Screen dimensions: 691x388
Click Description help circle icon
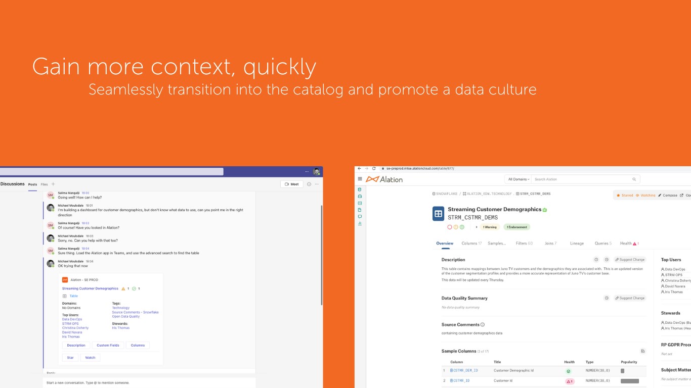596,260
